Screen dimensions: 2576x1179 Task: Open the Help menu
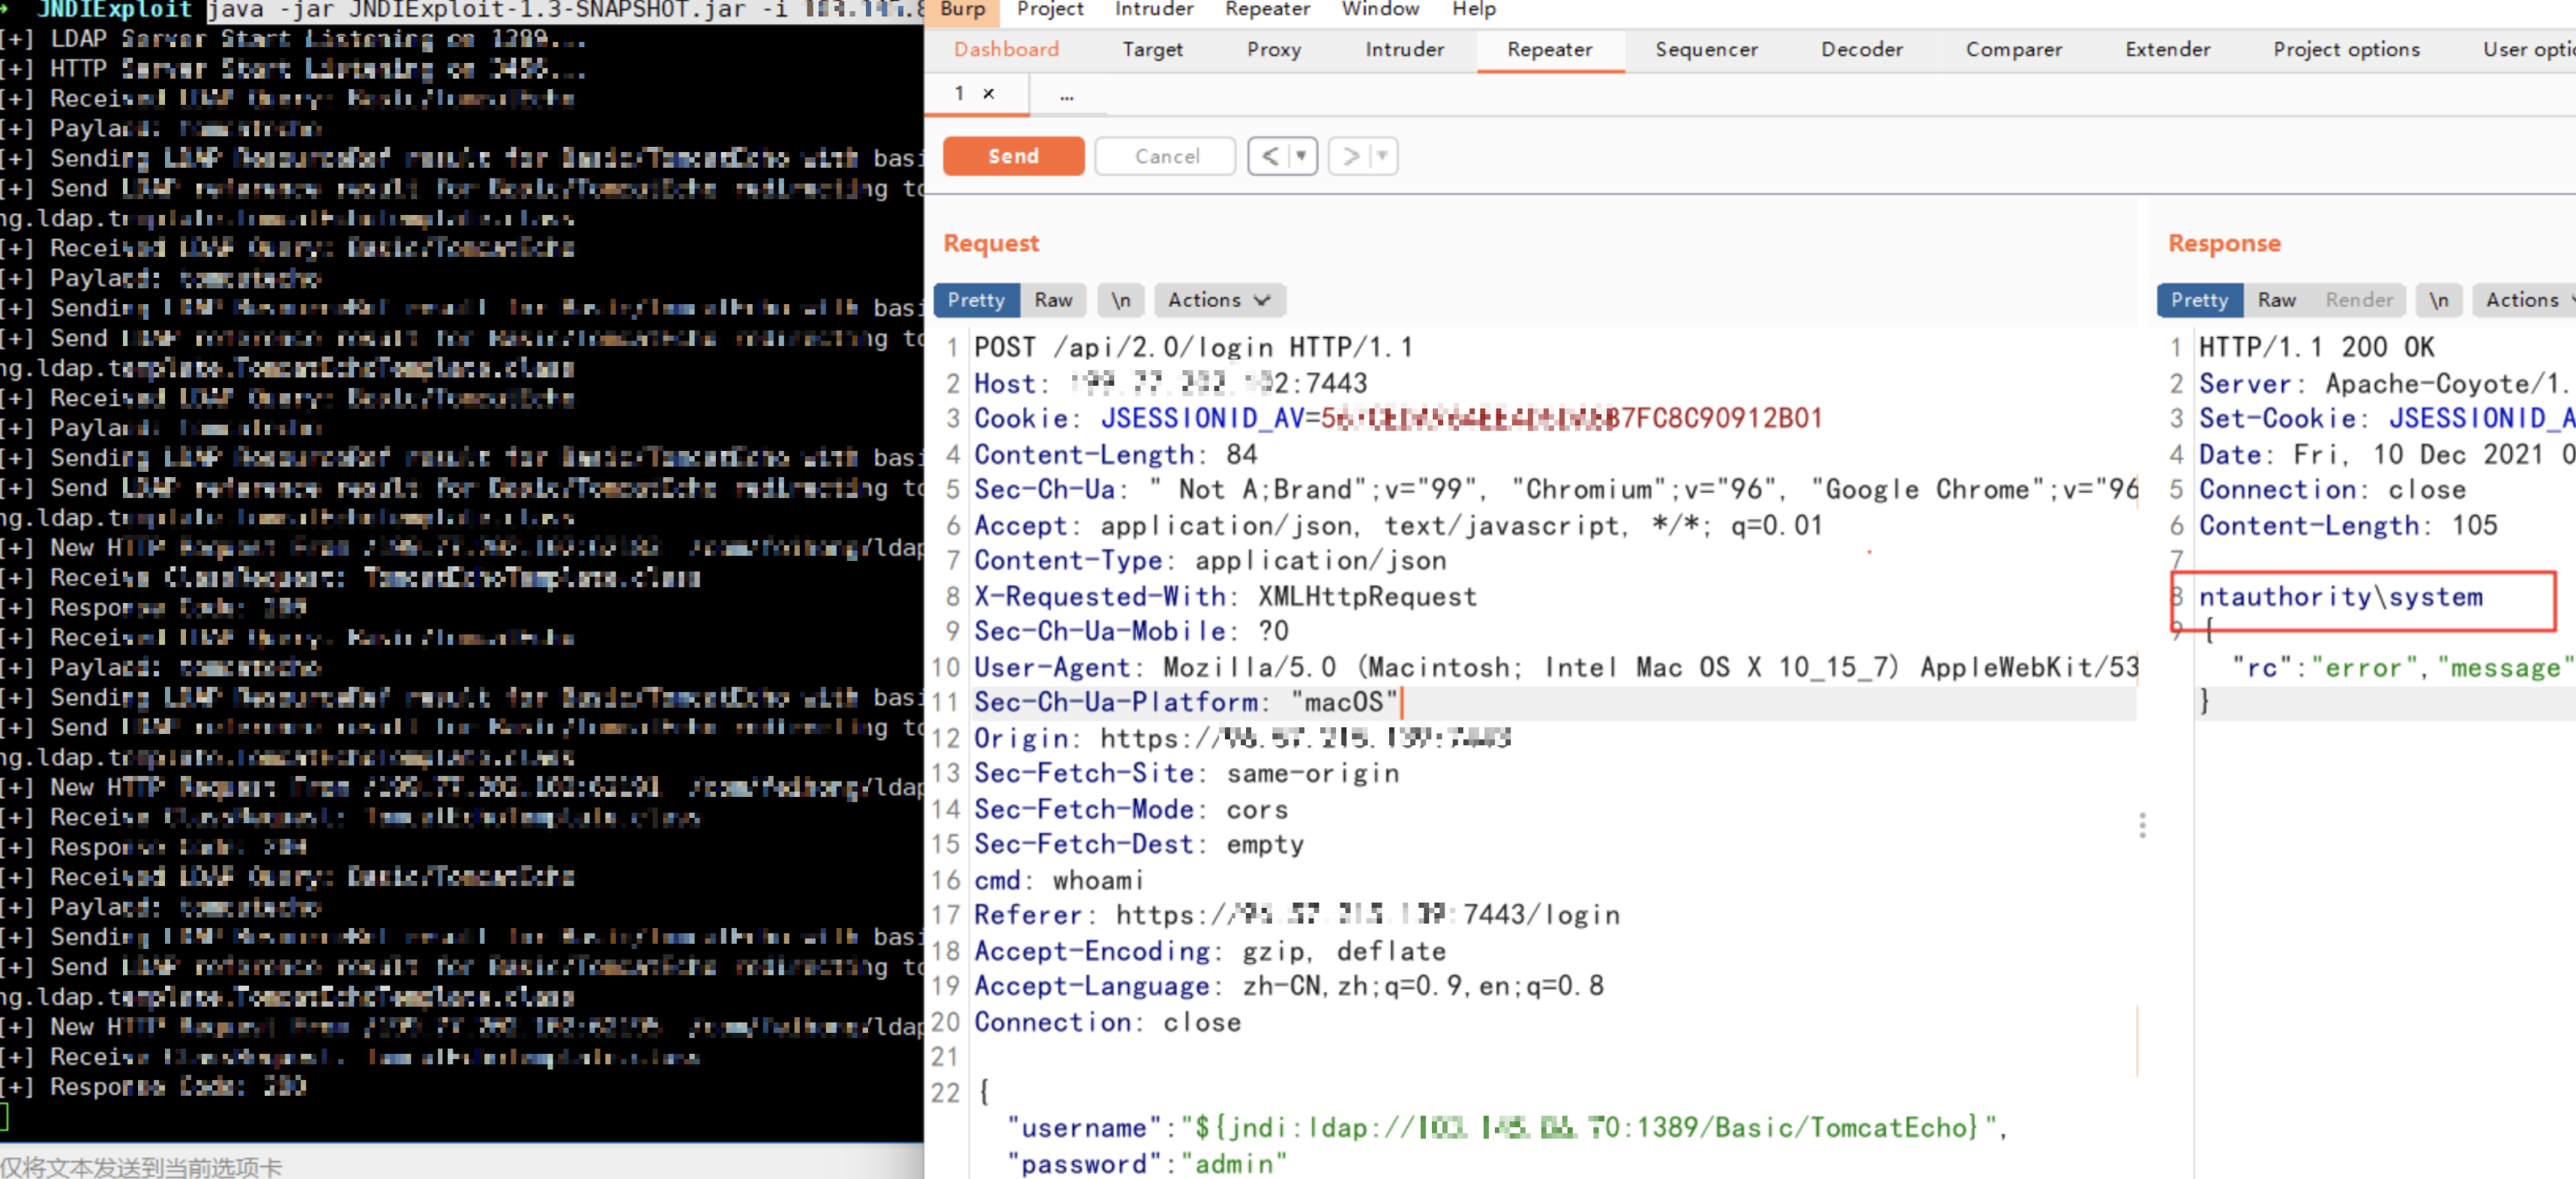(x=1474, y=9)
